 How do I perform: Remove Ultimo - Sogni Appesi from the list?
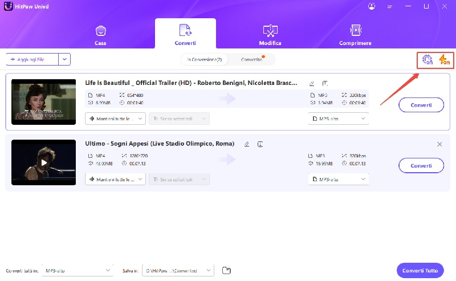(439, 144)
